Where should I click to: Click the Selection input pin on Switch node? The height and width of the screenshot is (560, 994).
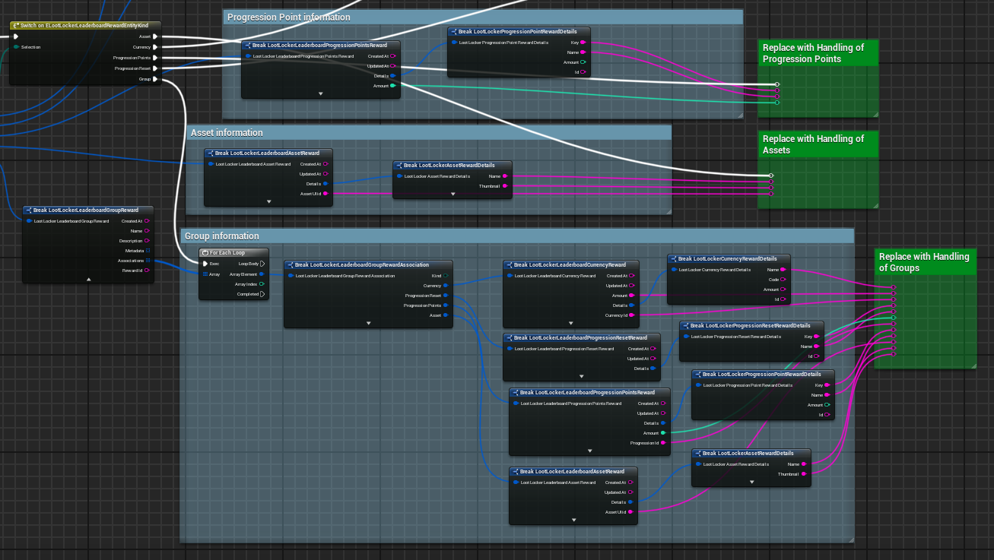tap(16, 47)
